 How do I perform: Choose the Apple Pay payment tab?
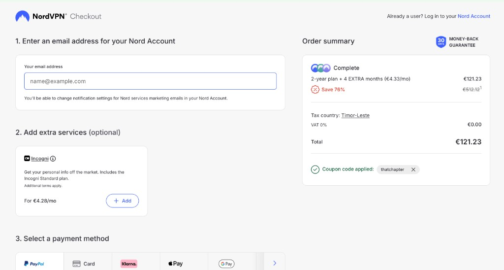click(184, 262)
